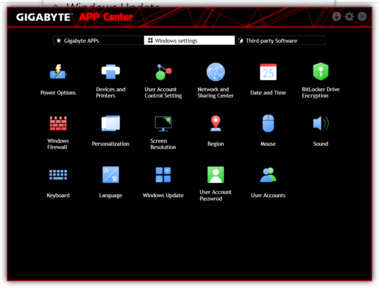Viewport: 379px width, 288px height.
Task: Launch Personalization settings
Action: point(111,123)
